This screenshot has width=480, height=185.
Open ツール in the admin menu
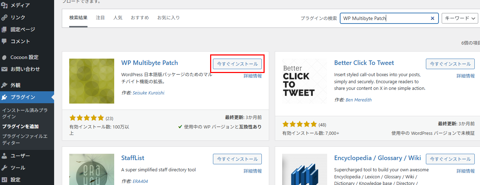pyautogui.click(x=27, y=167)
